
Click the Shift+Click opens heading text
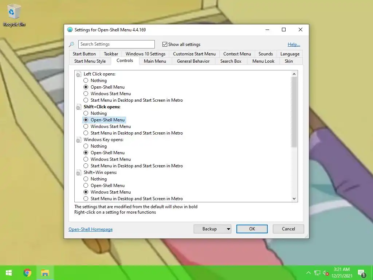click(102, 107)
